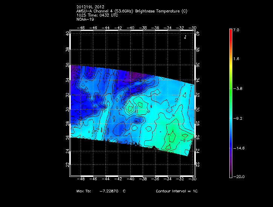273x207 pixels.
Task: Click the 40 latitude label on left axis
Action: 67,33
